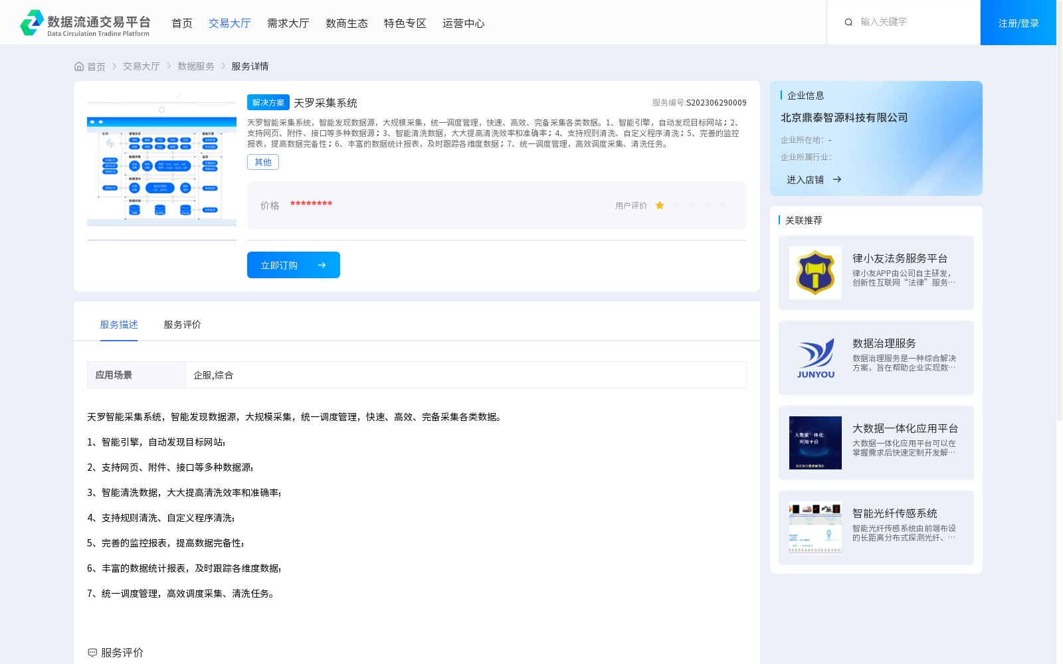Viewport: 1063px width, 664px height.
Task: Open the 天罗采集系统 product image
Action: (x=161, y=167)
